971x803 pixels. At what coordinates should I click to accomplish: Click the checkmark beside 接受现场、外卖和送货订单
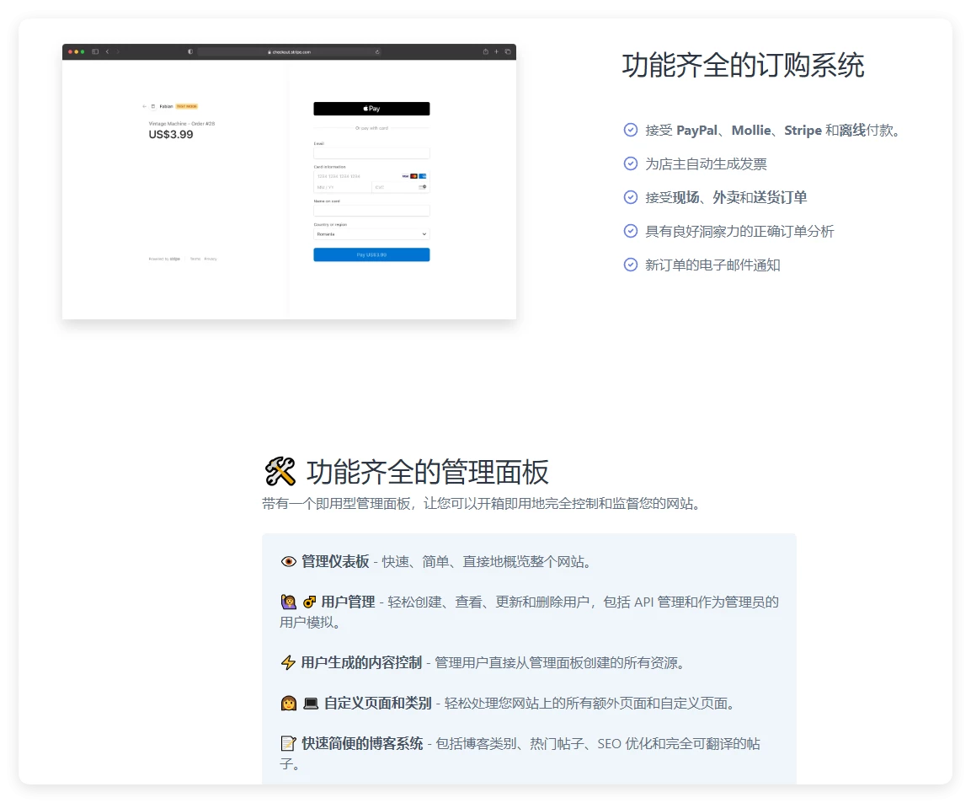[x=631, y=197]
